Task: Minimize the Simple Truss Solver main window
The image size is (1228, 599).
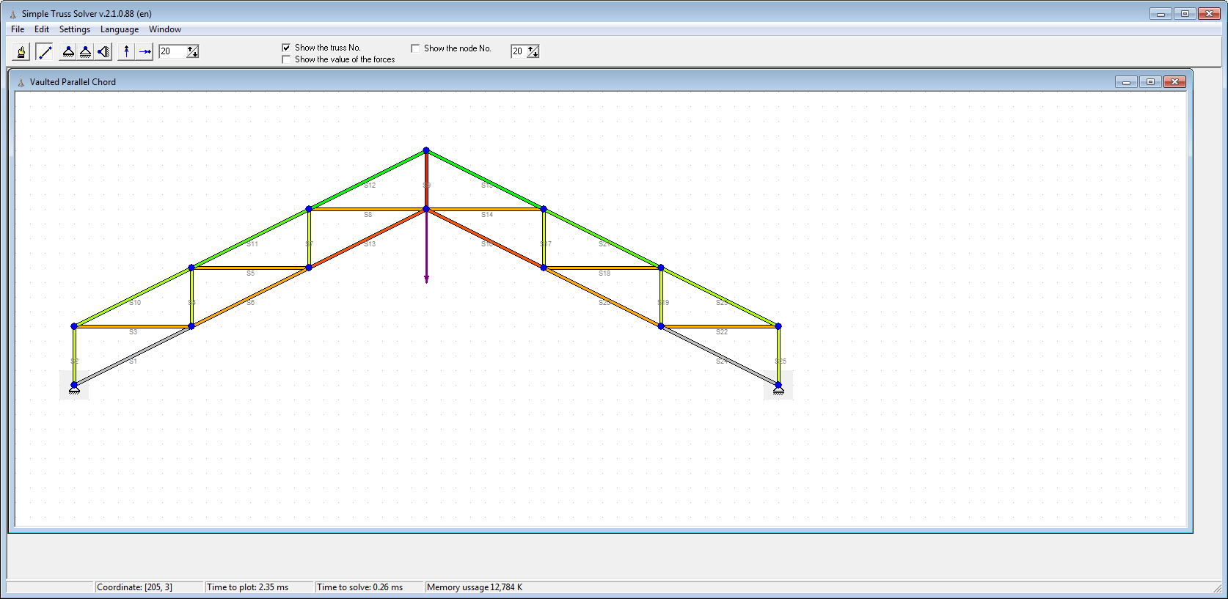Action: [x=1161, y=14]
